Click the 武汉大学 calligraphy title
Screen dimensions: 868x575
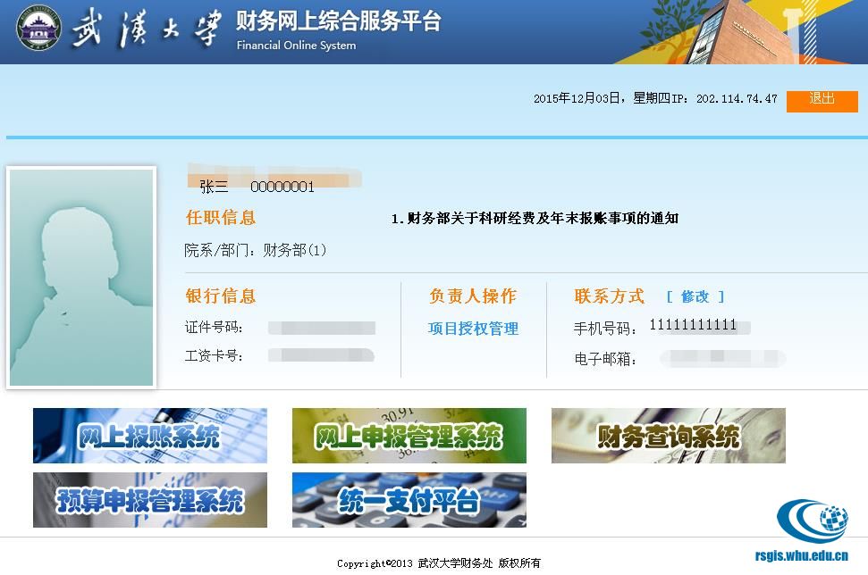click(x=147, y=29)
